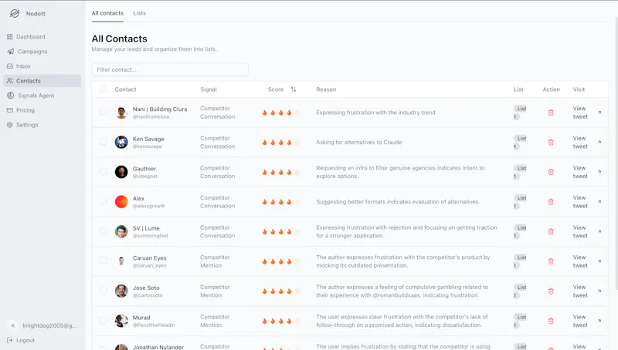
Task: Open external arrow for Ken Savage's tweet
Action: [599, 142]
